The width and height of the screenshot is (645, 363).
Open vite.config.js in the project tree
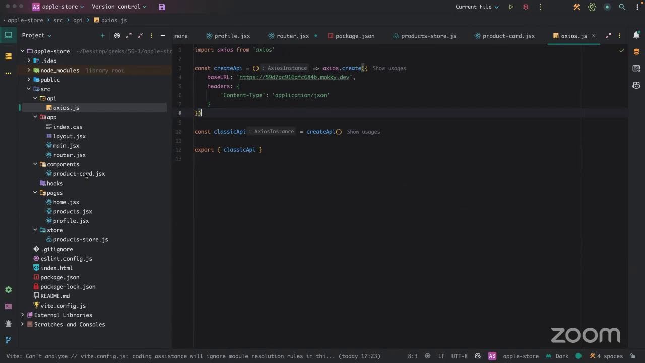click(x=63, y=306)
